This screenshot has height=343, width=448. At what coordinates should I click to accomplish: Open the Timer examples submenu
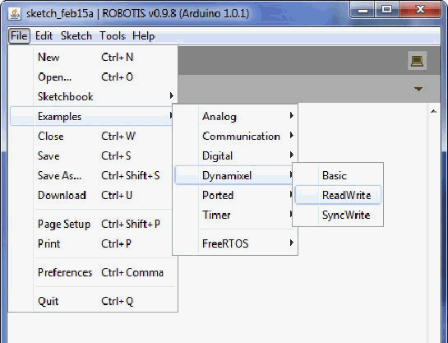pyautogui.click(x=236, y=215)
